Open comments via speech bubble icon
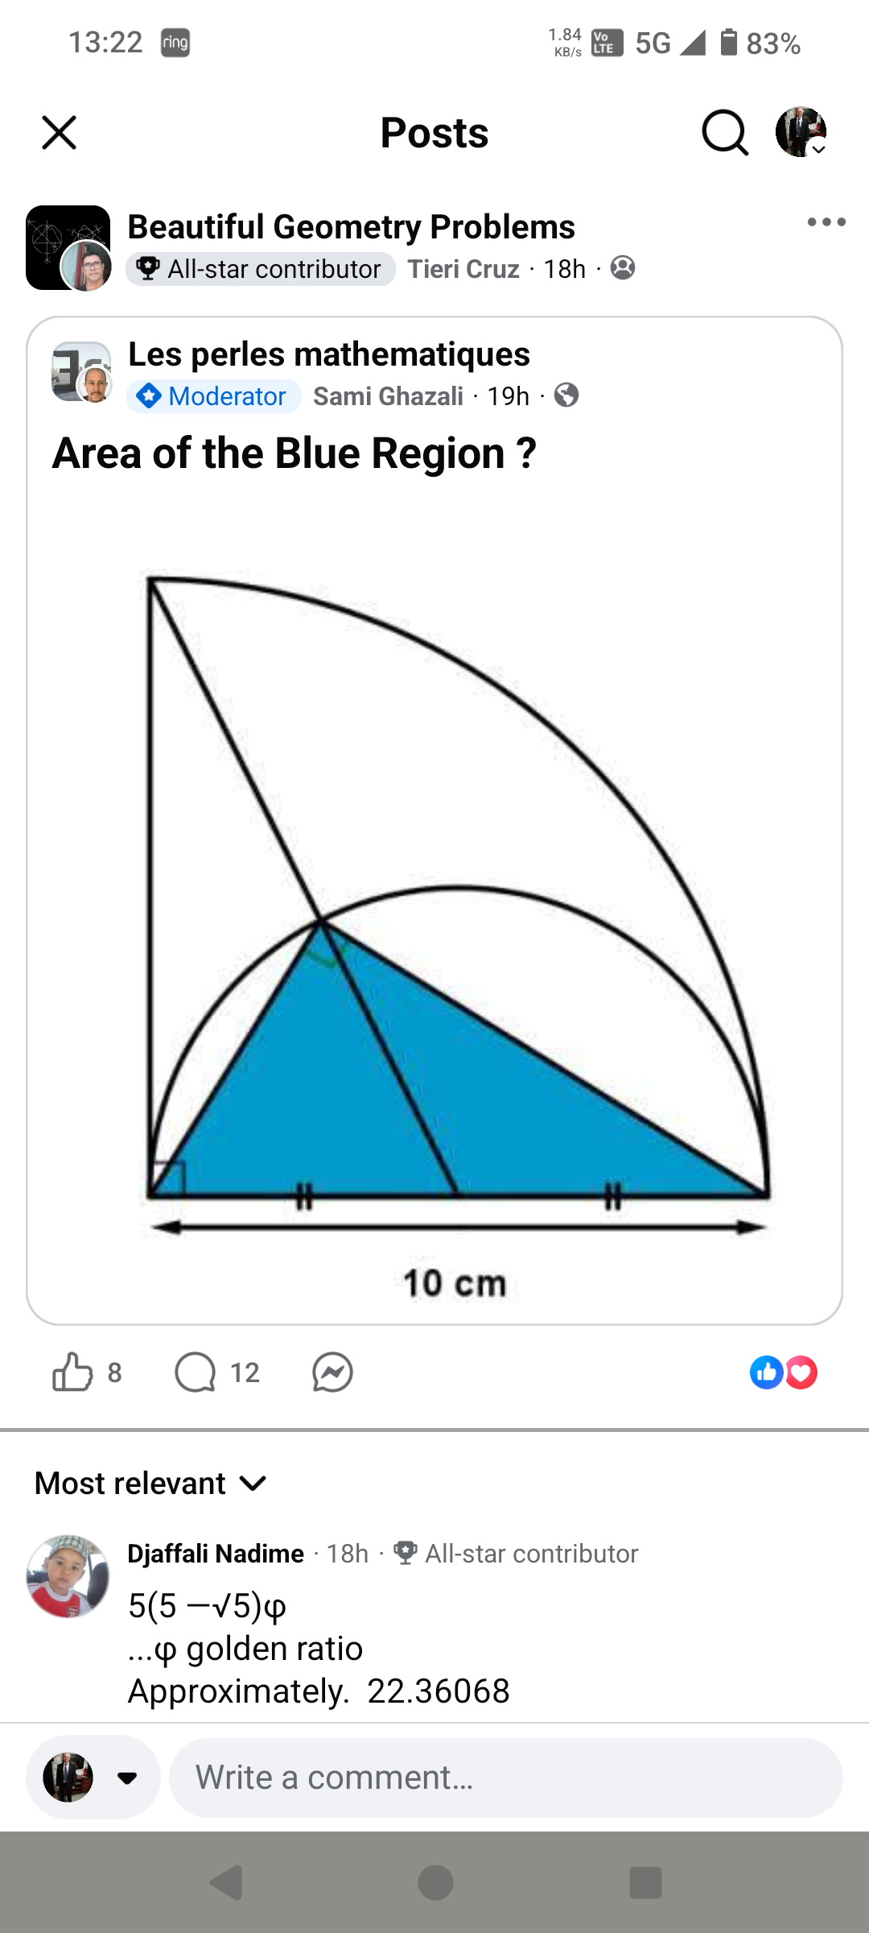869x1933 pixels. pos(196,1372)
